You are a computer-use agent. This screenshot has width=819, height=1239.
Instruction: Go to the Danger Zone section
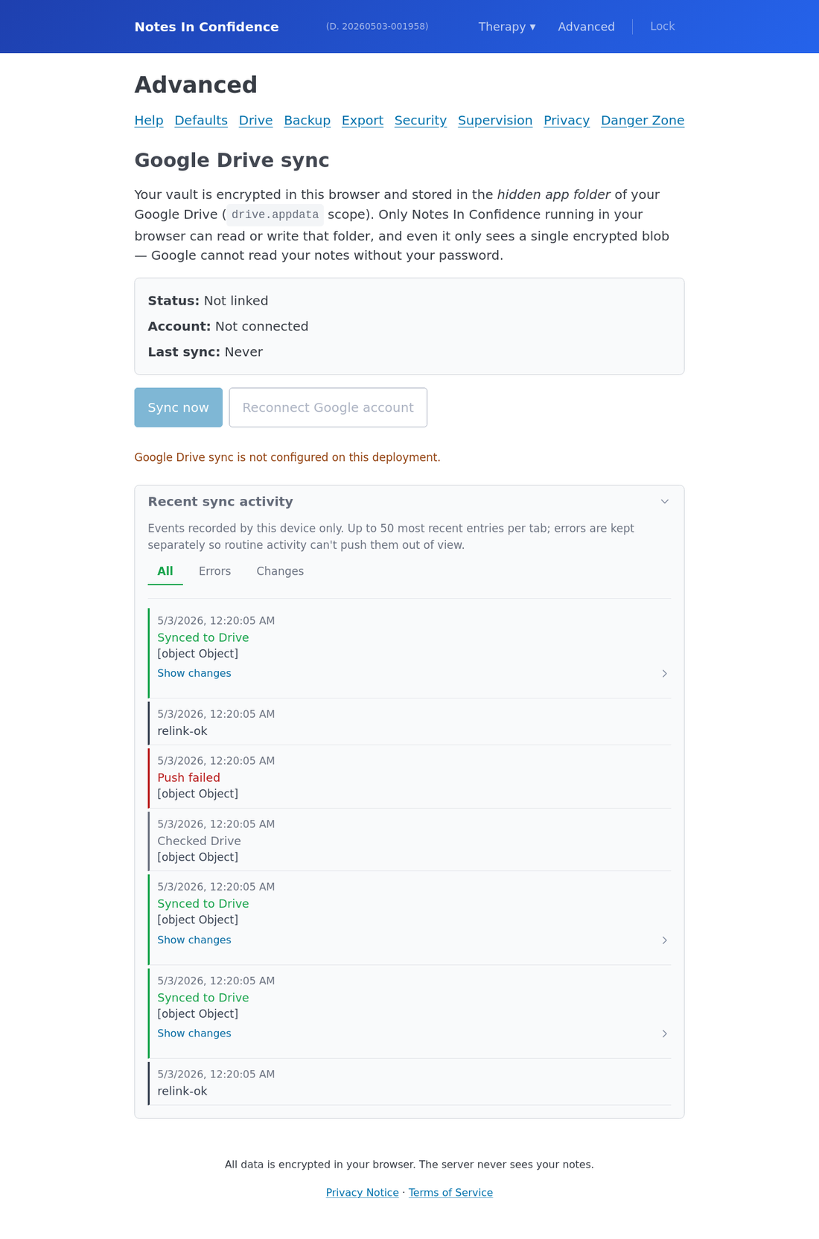[x=643, y=121]
